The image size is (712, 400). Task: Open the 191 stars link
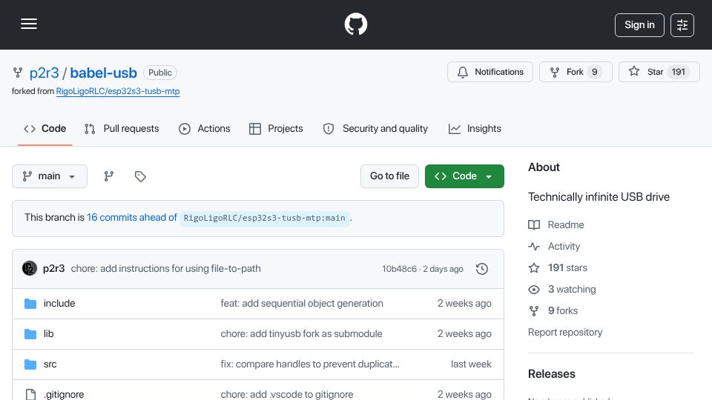coord(558,268)
